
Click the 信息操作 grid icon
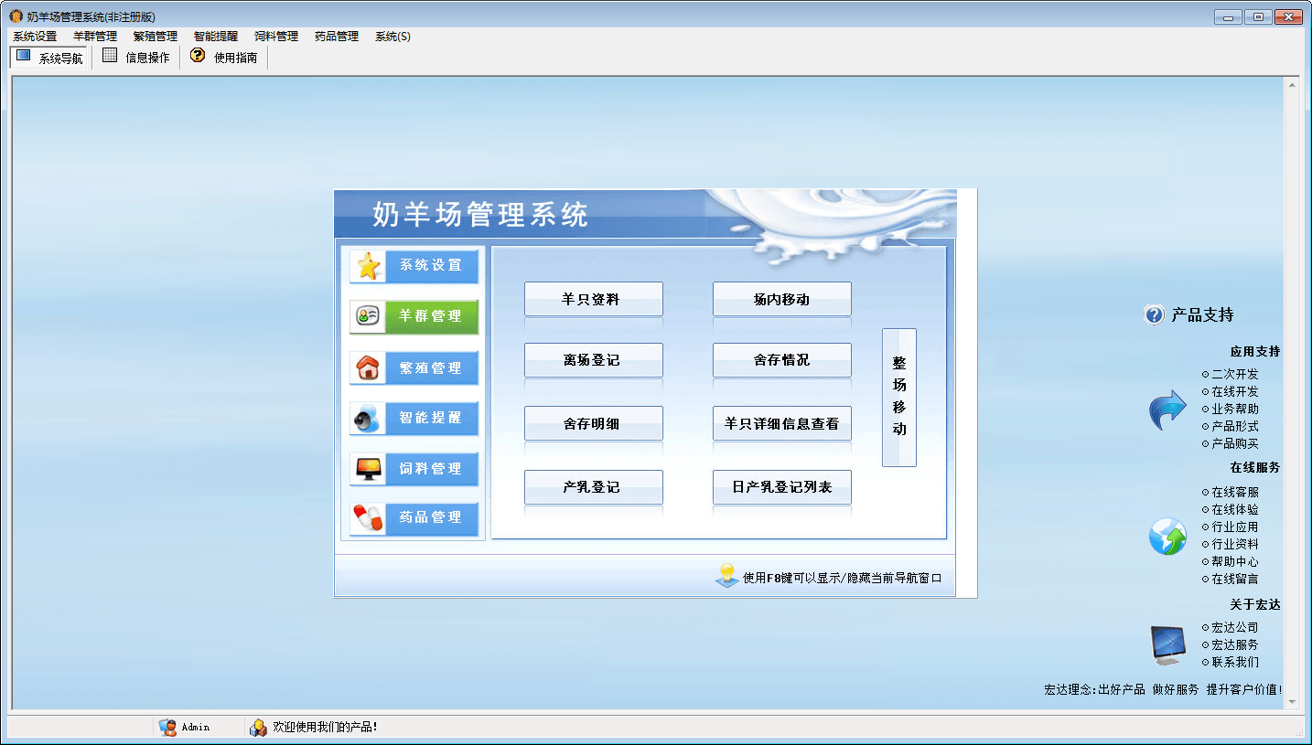(x=110, y=57)
